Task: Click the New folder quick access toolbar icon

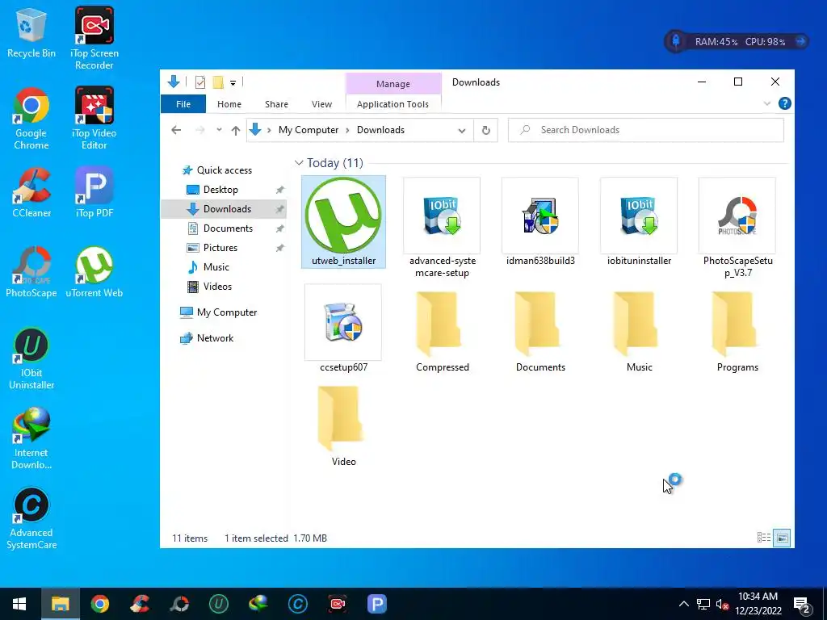Action: tap(218, 82)
